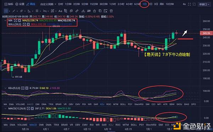Expand the trend line tool dropdown arrow

point(17,11)
